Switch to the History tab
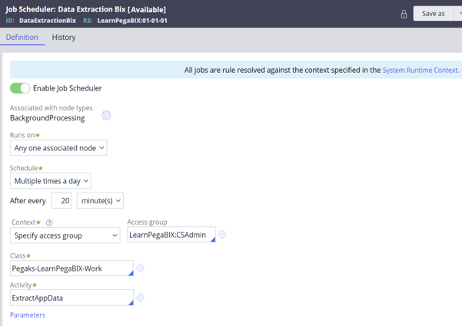This screenshot has width=462, height=326. [x=64, y=38]
